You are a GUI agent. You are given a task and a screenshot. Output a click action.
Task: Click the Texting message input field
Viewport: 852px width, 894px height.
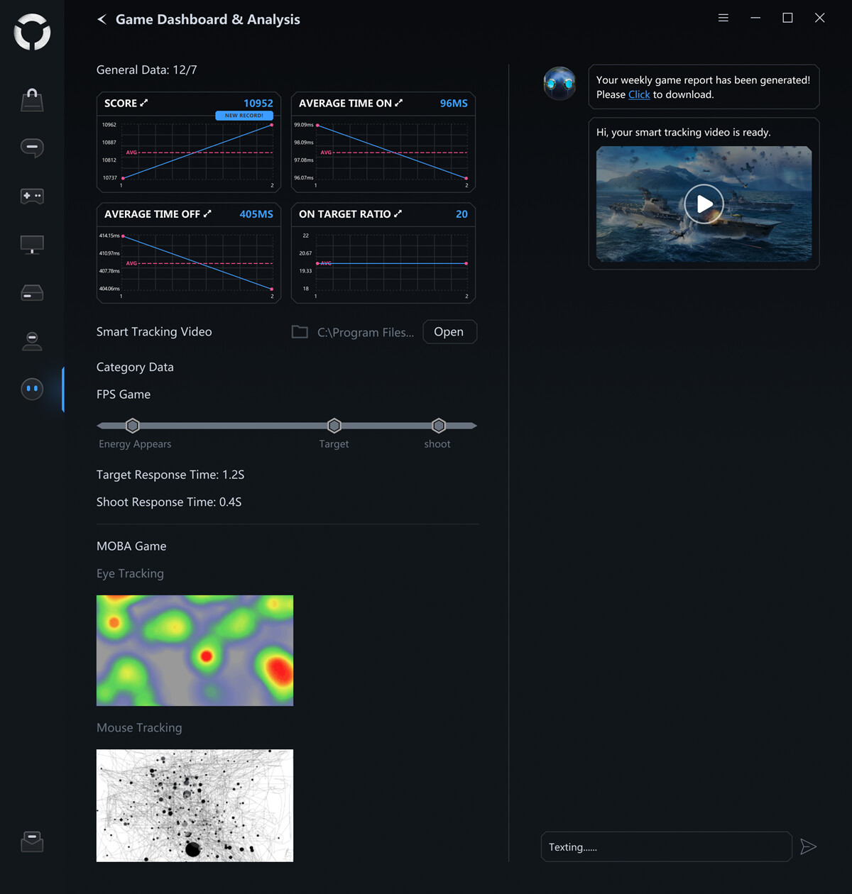666,846
